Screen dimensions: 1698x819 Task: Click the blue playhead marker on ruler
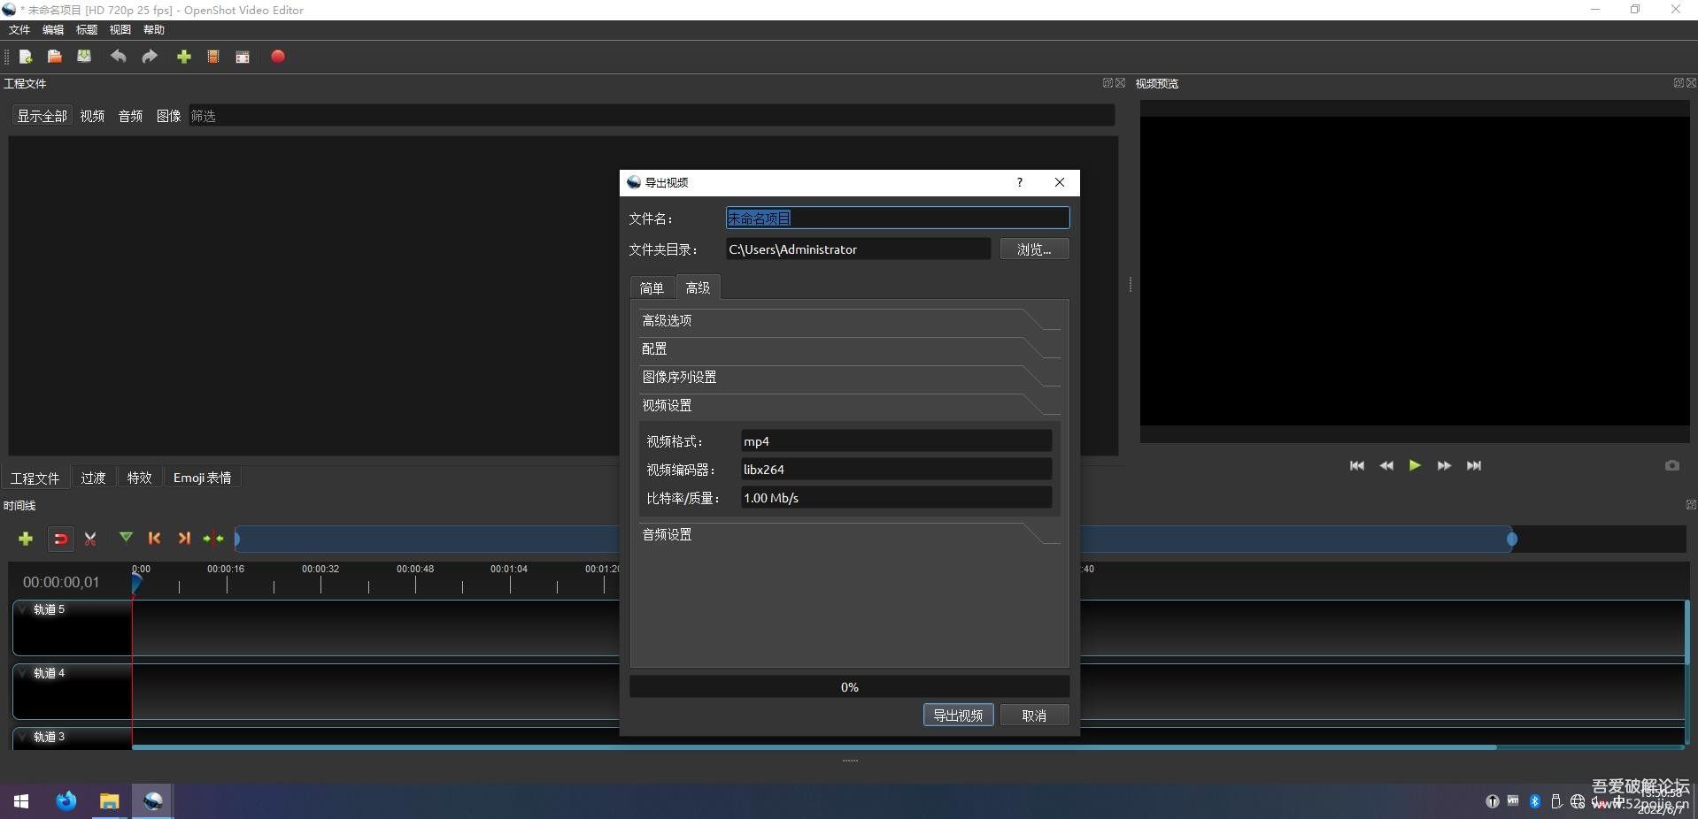(136, 583)
